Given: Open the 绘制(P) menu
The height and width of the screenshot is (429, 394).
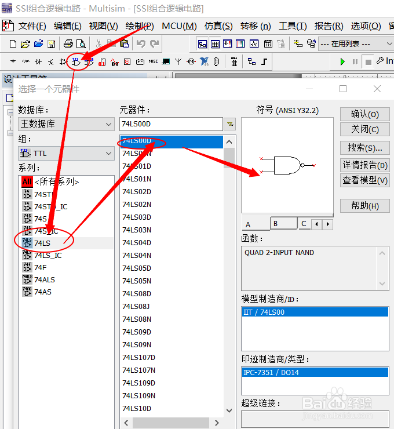Looking at the screenshot, I should click(x=140, y=26).
